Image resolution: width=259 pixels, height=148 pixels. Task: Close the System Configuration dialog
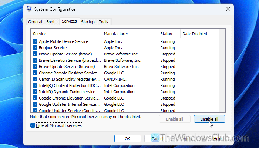point(228,9)
